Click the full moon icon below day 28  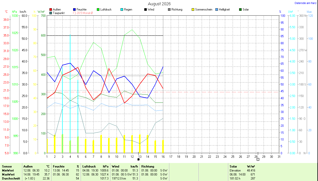(x=258, y=159)
